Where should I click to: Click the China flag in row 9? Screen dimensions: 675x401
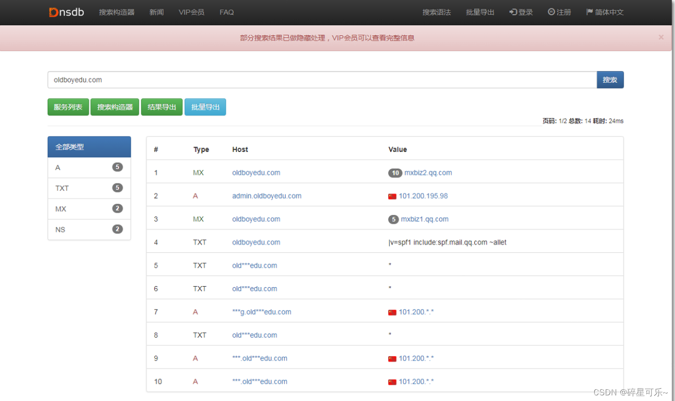tap(392, 359)
